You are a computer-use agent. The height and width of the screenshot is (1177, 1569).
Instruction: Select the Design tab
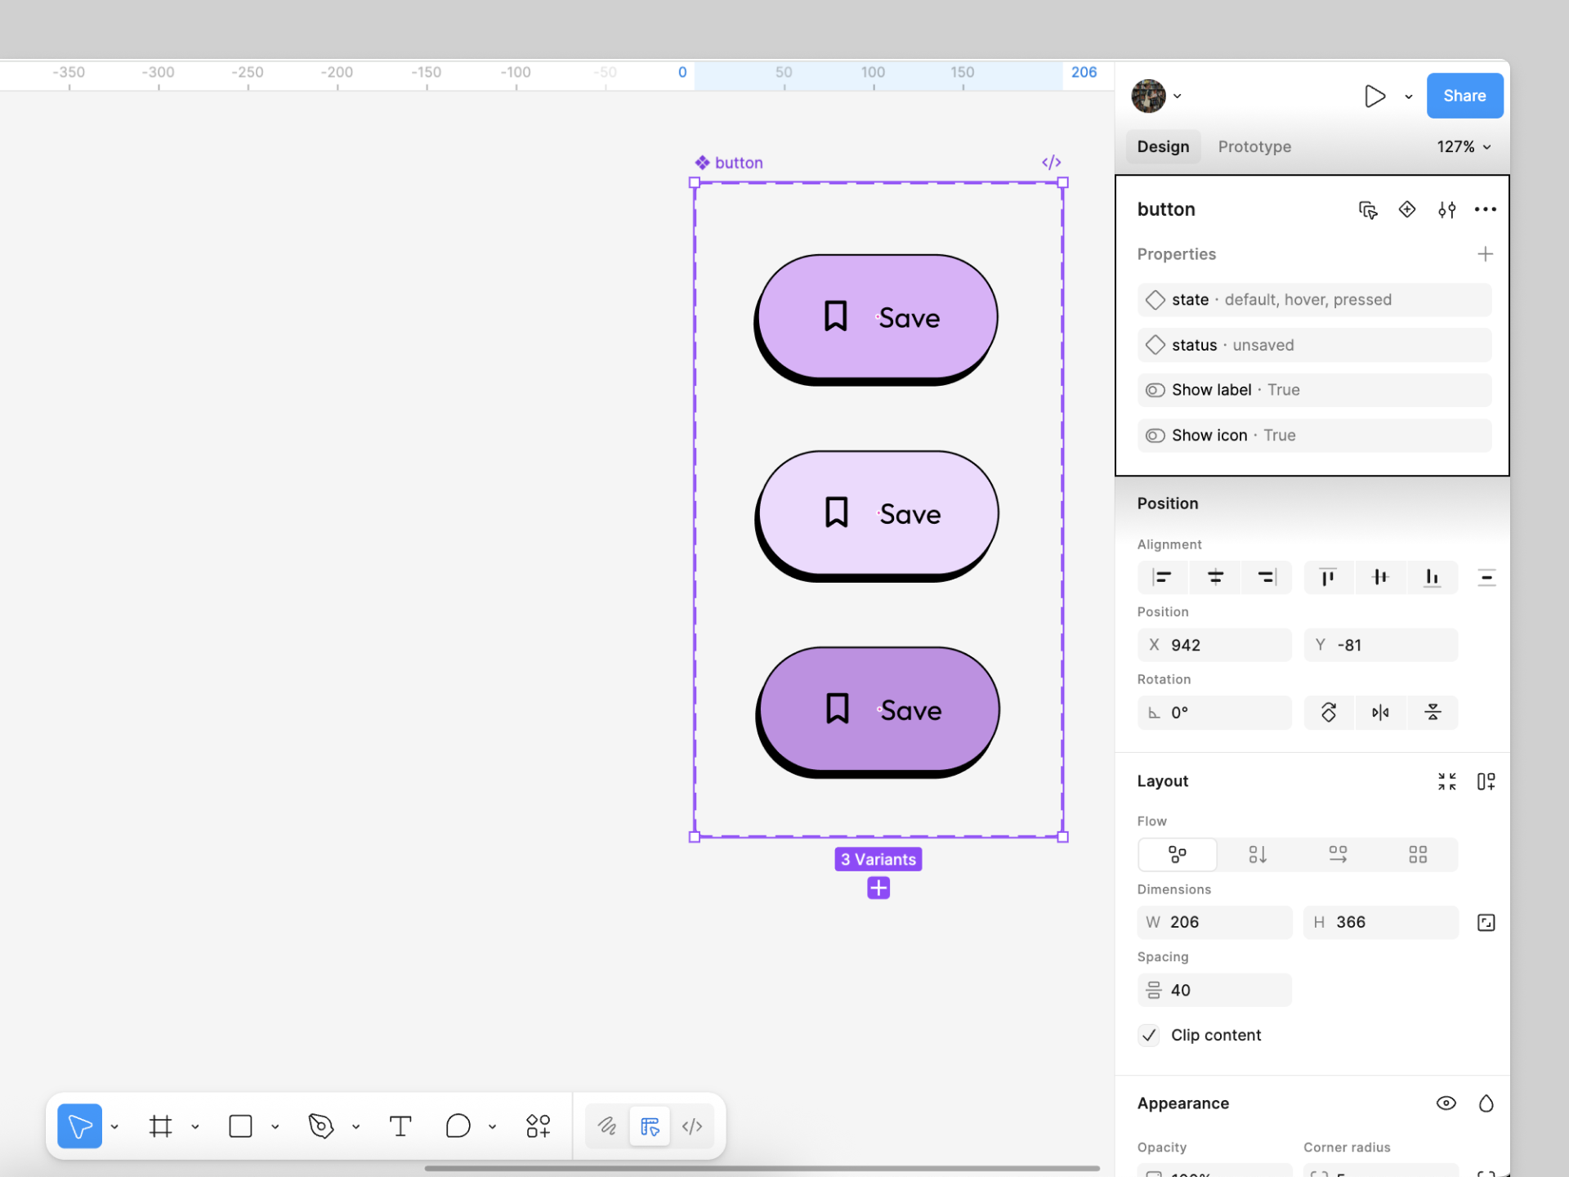click(x=1163, y=147)
